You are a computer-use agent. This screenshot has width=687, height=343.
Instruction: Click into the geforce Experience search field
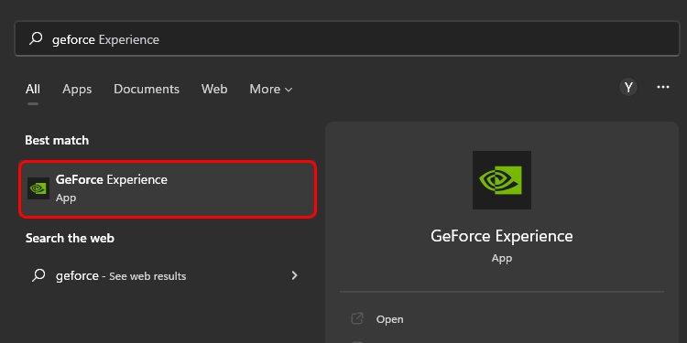347,38
